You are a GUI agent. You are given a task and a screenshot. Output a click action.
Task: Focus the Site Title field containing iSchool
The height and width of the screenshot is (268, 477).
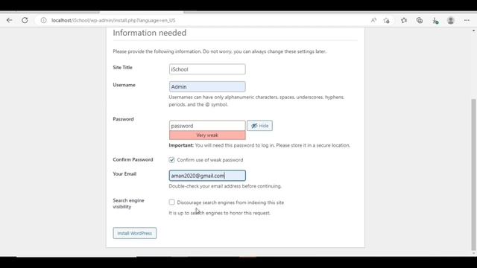(207, 69)
